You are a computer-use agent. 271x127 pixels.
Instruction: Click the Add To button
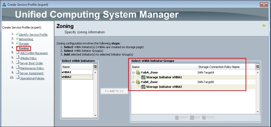point(114,91)
